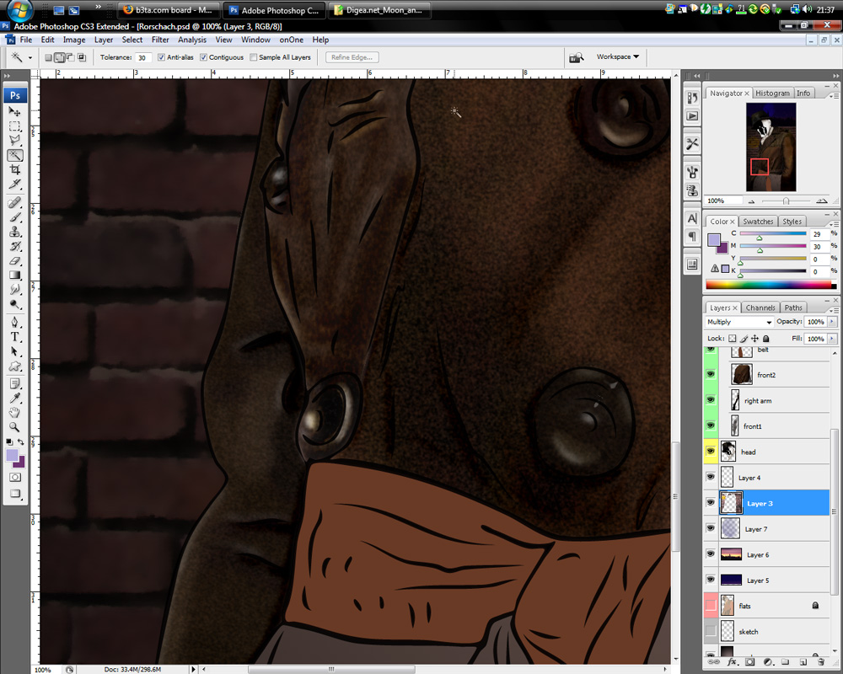Show the flats layer

coord(711,606)
